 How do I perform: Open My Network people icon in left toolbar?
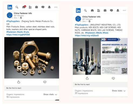(x=30, y=7)
